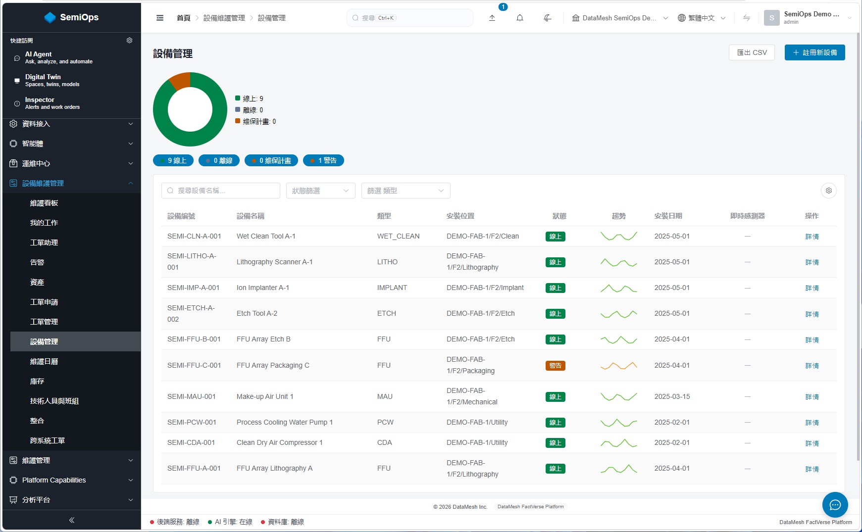862x532 pixels.
Task: Click the SemiOps logo
Action: 72,17
